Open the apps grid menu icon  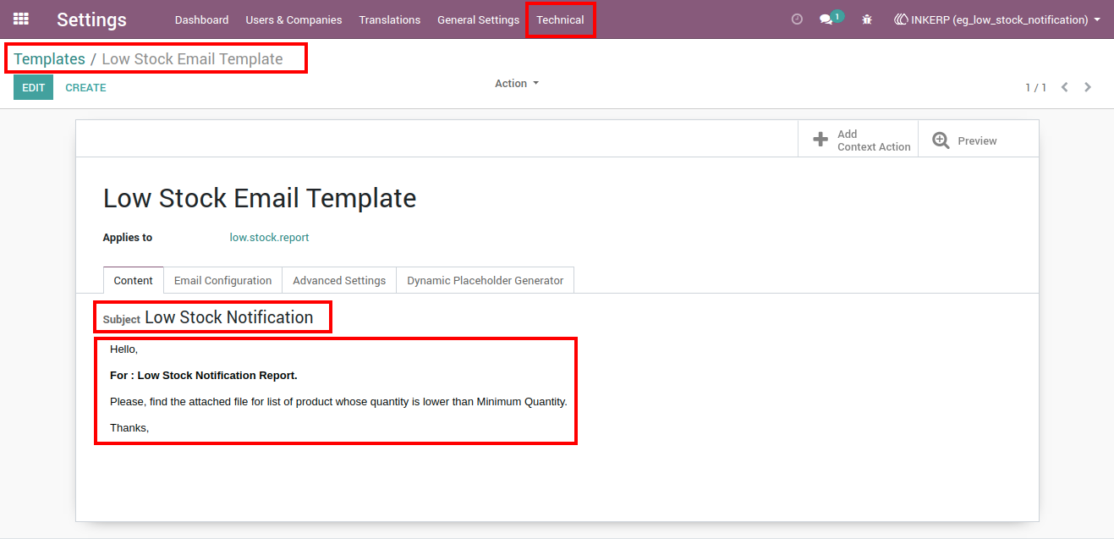point(21,19)
